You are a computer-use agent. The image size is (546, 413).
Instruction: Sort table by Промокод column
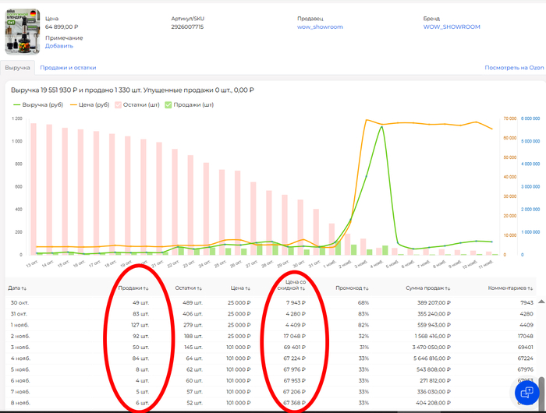[351, 288]
